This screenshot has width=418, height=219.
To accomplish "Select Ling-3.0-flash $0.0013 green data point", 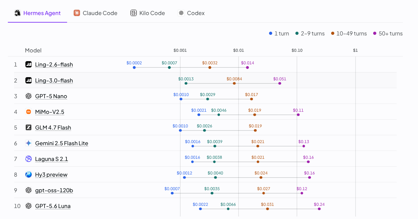I will (186, 83).
